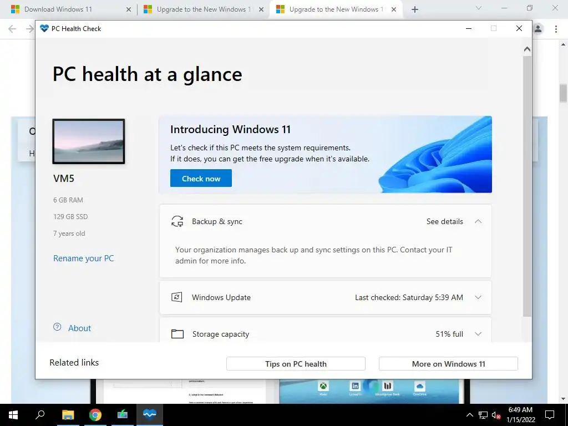568x426 pixels.
Task: Open the About link
Action: (80, 328)
